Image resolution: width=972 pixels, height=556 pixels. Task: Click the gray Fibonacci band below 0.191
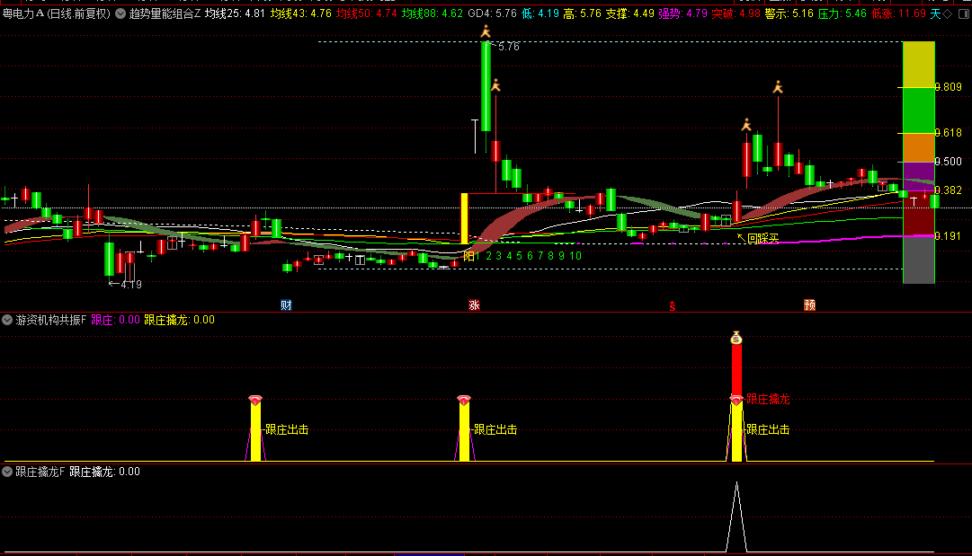[919, 260]
